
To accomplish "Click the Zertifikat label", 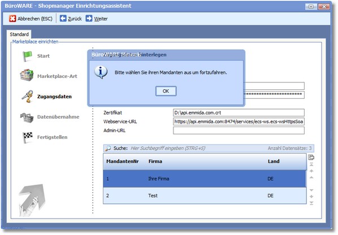I will click(x=112, y=112).
